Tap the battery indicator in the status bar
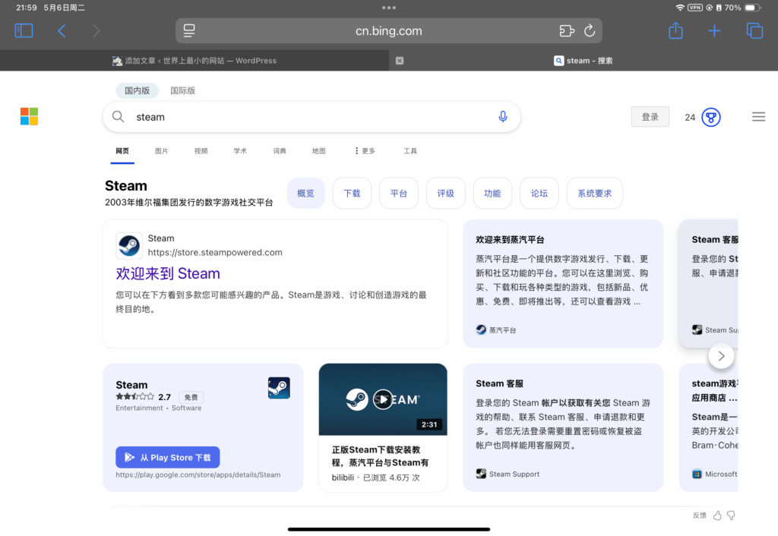Screen dimensions: 778x536 752,8
